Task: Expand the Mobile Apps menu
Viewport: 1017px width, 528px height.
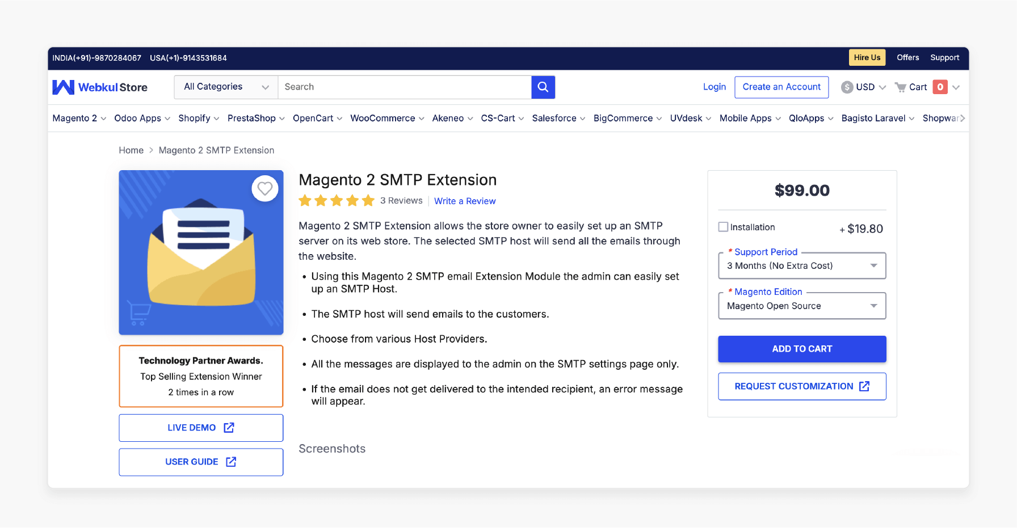Action: pyautogui.click(x=750, y=118)
